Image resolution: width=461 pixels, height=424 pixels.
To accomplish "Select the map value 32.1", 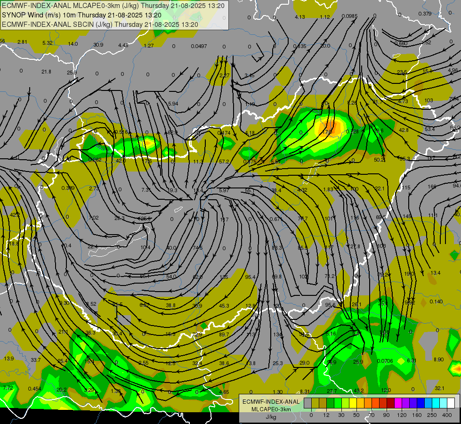I will tap(439, 388).
